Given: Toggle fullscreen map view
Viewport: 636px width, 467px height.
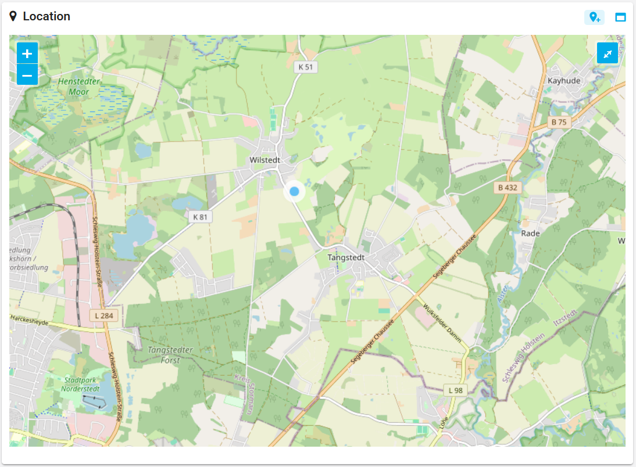Looking at the screenshot, I should coord(608,53).
